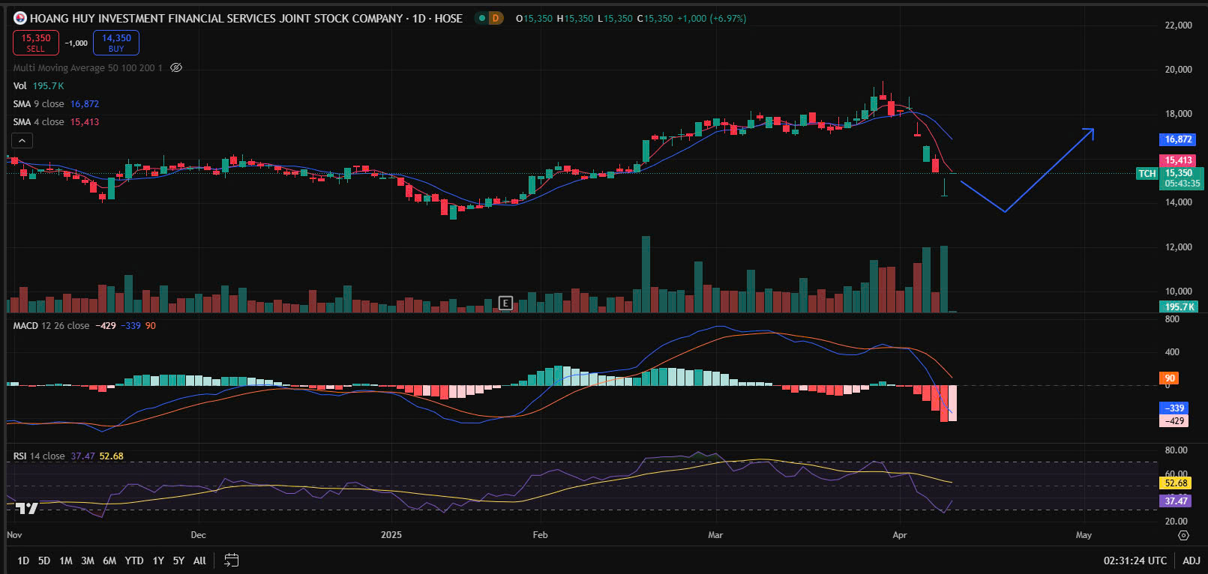The image size is (1208, 574).
Task: Click the +1,000 (+6.97%) change value
Action: [712, 18]
